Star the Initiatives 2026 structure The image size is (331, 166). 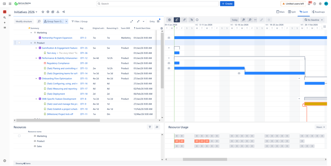click(x=43, y=12)
